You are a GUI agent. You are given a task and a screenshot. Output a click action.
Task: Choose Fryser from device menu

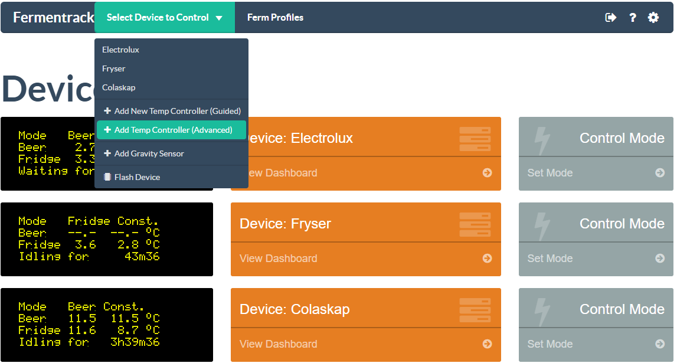pos(171,68)
